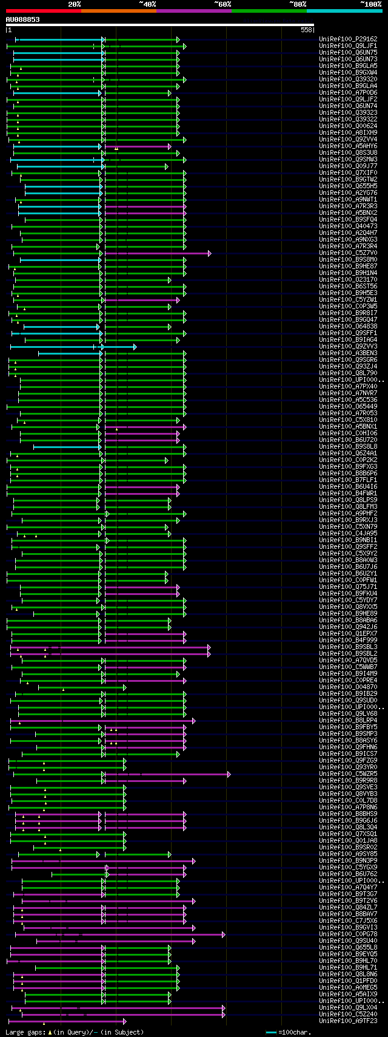Select hit label UniRef100_C5WWB7

click(348, 667)
